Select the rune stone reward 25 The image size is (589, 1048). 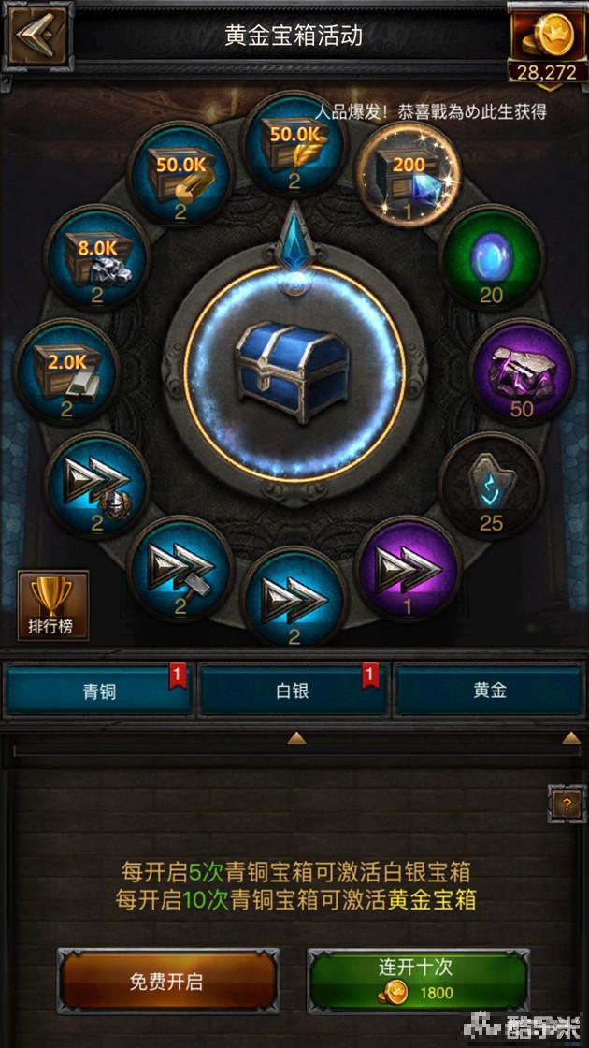tap(492, 485)
